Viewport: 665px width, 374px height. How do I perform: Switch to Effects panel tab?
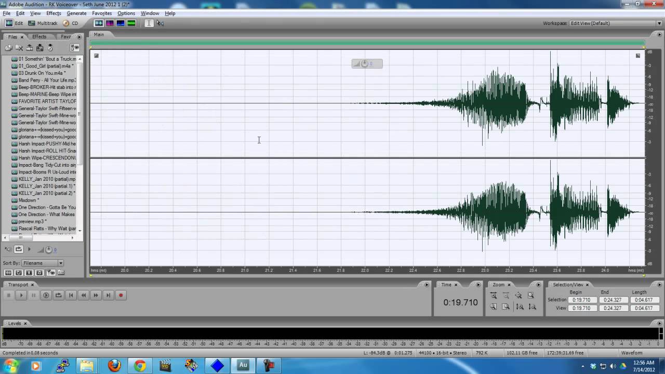39,37
